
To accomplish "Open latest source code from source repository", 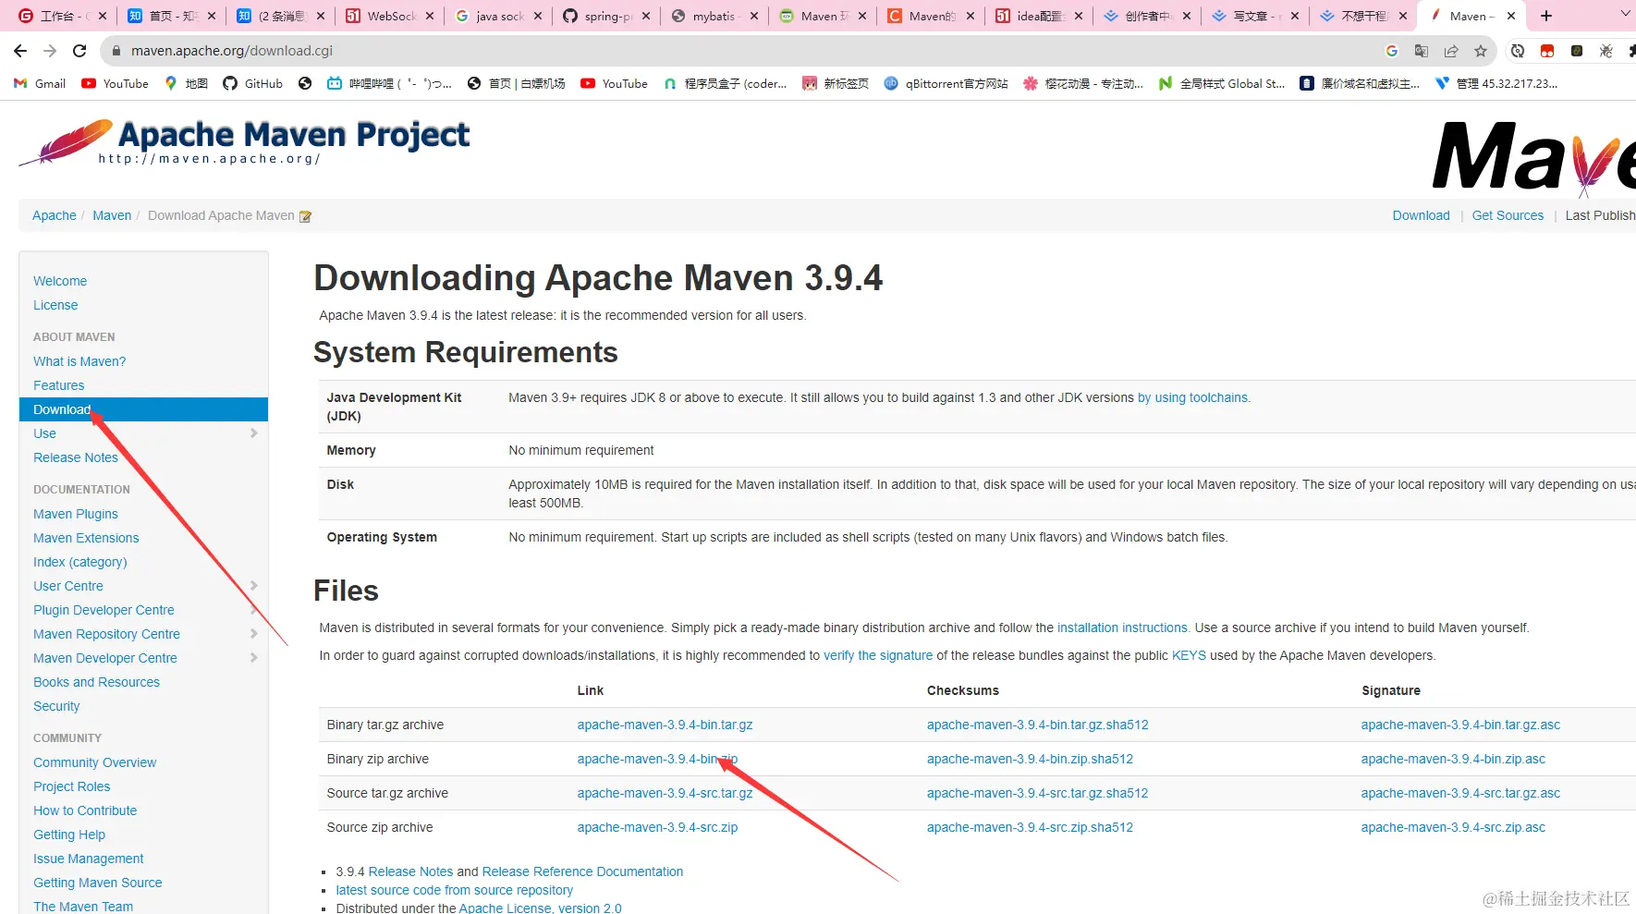I will pos(455,890).
